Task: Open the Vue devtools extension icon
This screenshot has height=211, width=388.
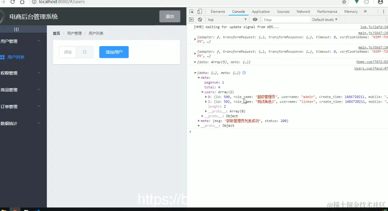Action: point(356,2)
